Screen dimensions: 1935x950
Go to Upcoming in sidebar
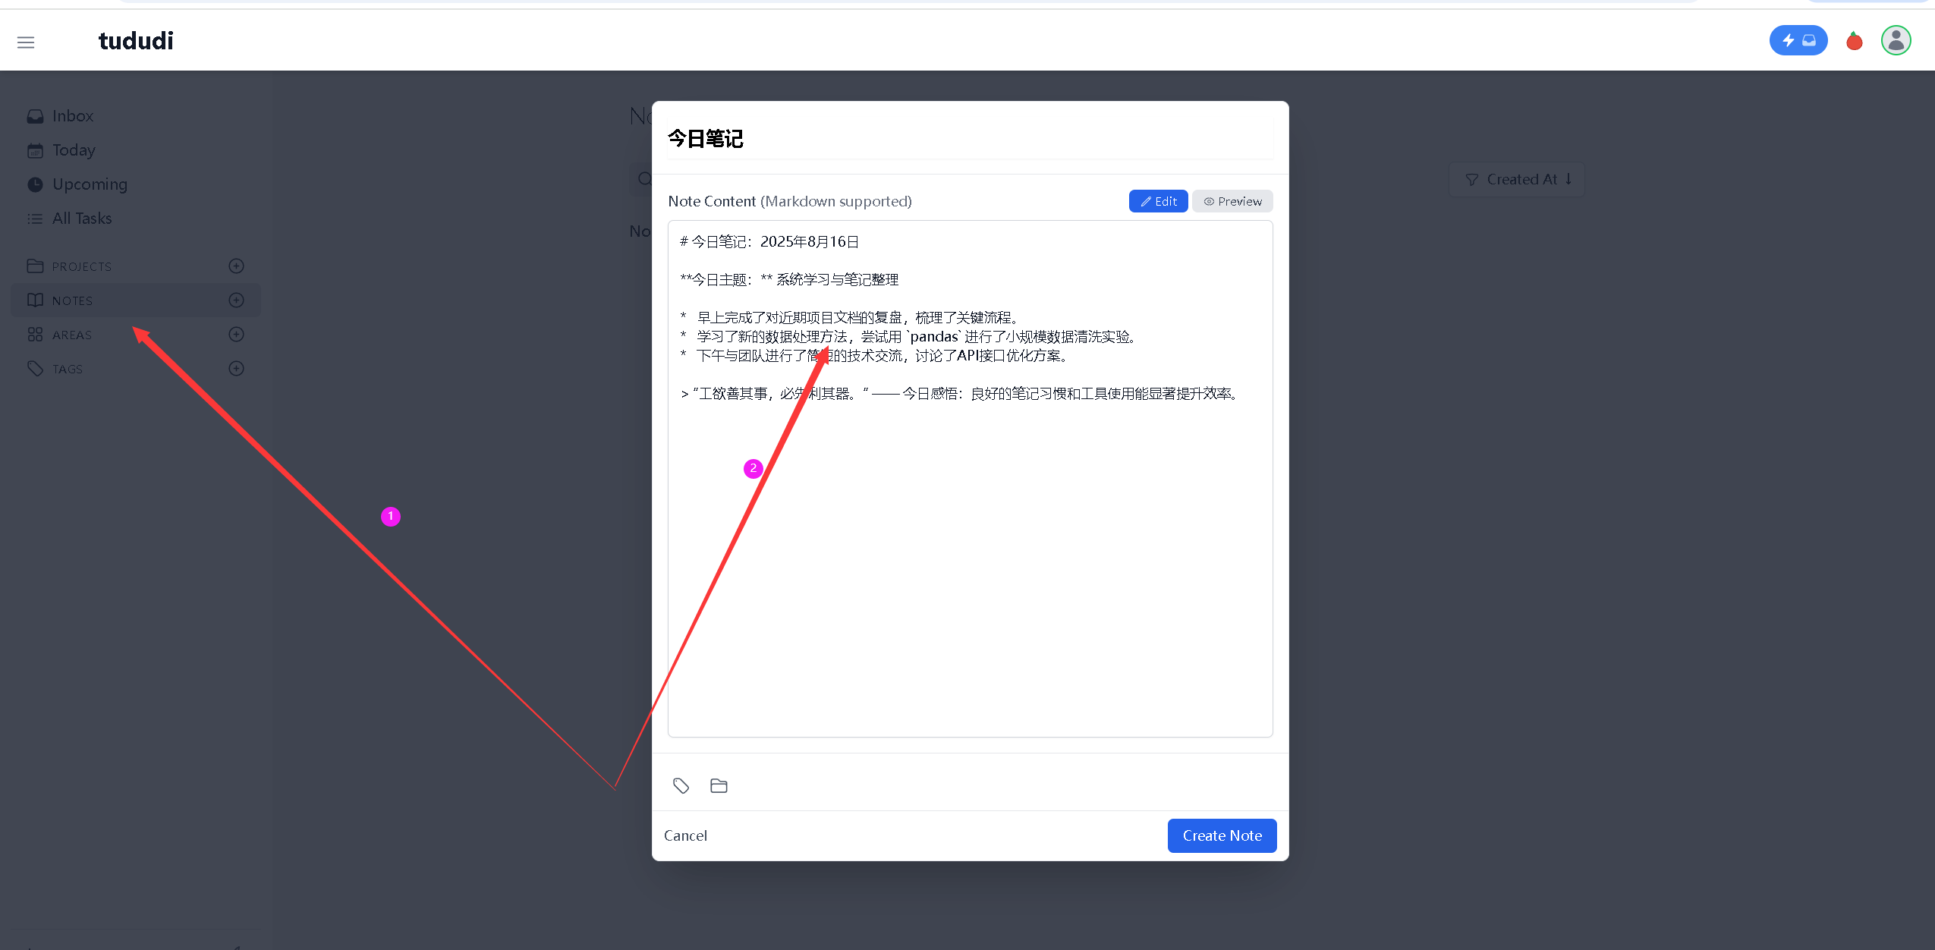[89, 184]
